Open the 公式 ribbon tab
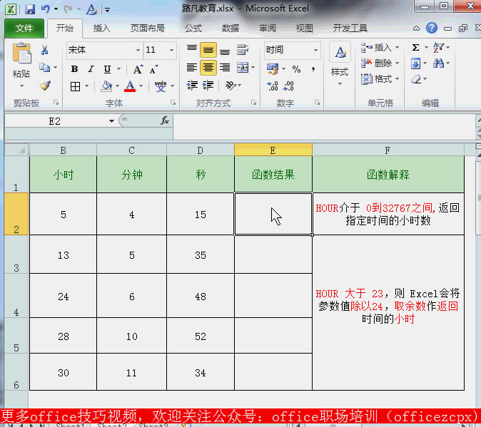The image size is (481, 427). (193, 29)
